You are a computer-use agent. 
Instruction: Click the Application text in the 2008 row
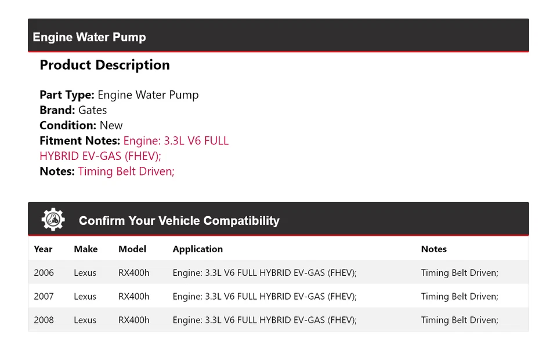coord(265,320)
